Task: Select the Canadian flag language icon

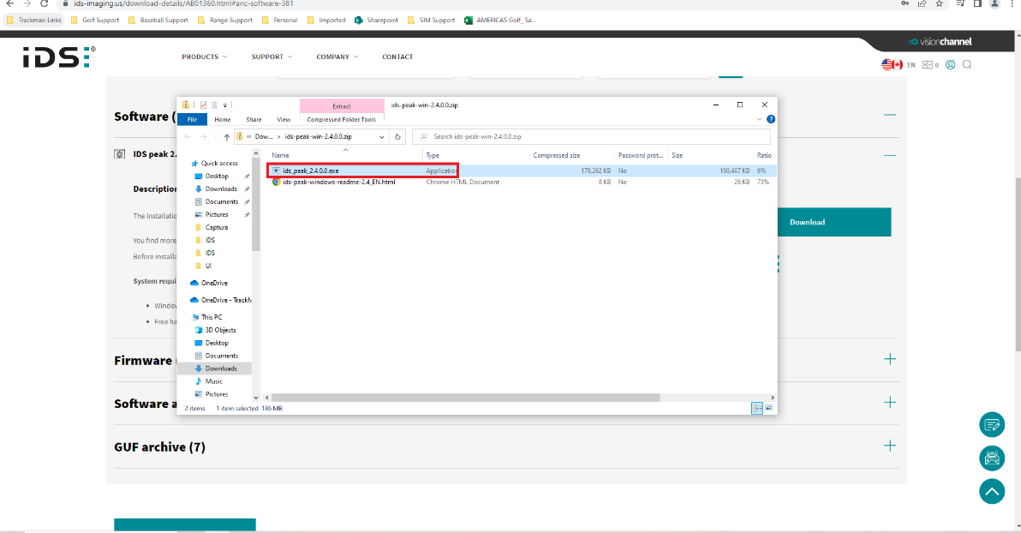Action: click(895, 63)
